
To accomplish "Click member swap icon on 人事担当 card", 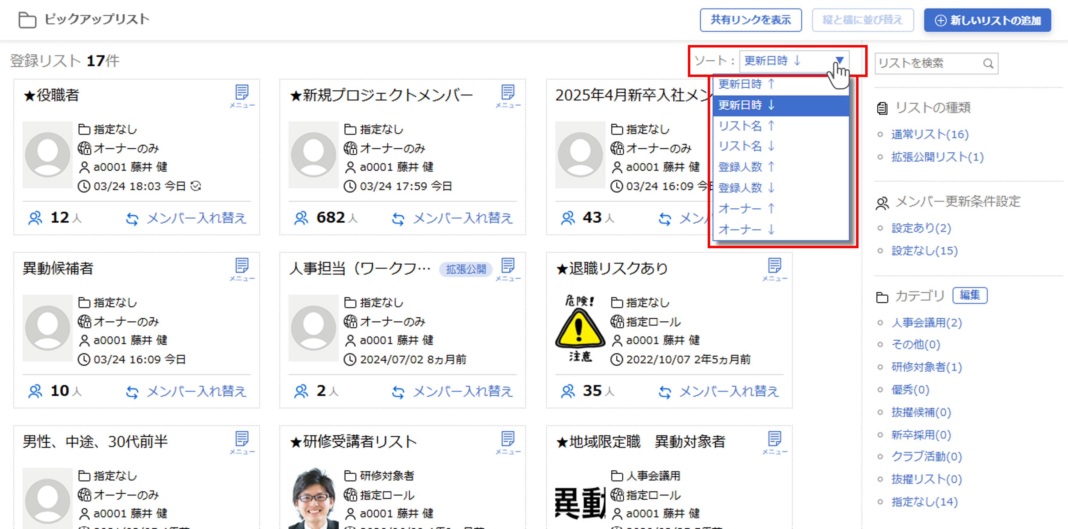I will tap(398, 392).
